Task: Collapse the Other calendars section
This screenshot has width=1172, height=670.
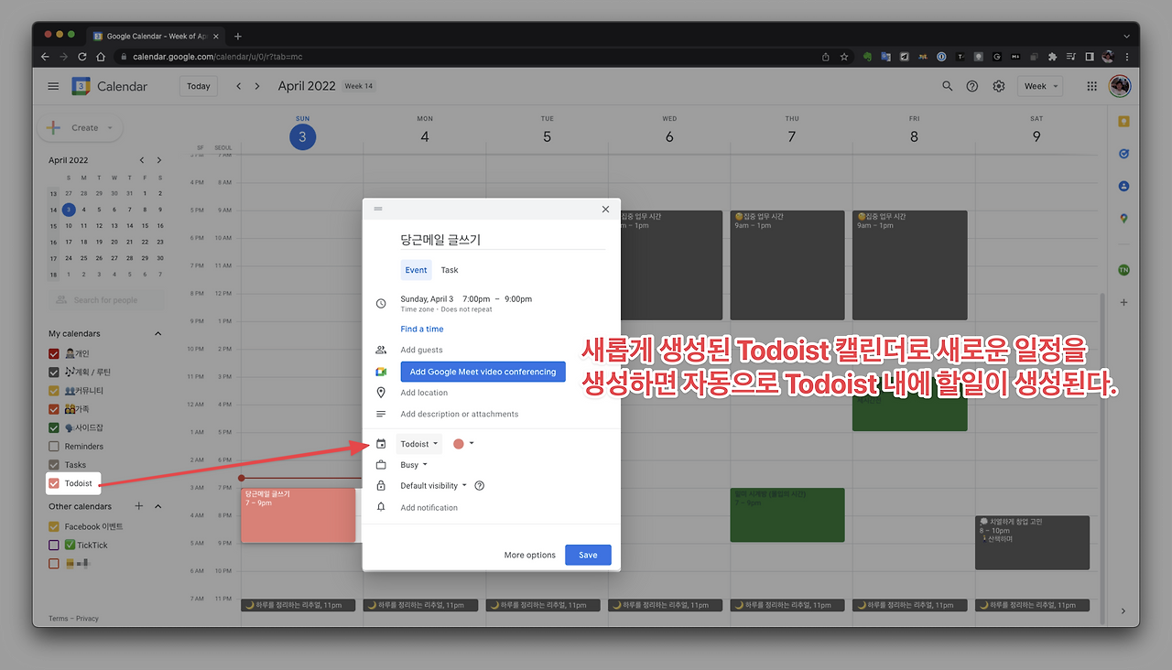Action: (157, 506)
